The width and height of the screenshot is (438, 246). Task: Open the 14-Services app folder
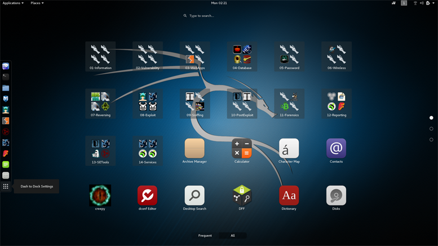[x=148, y=151]
